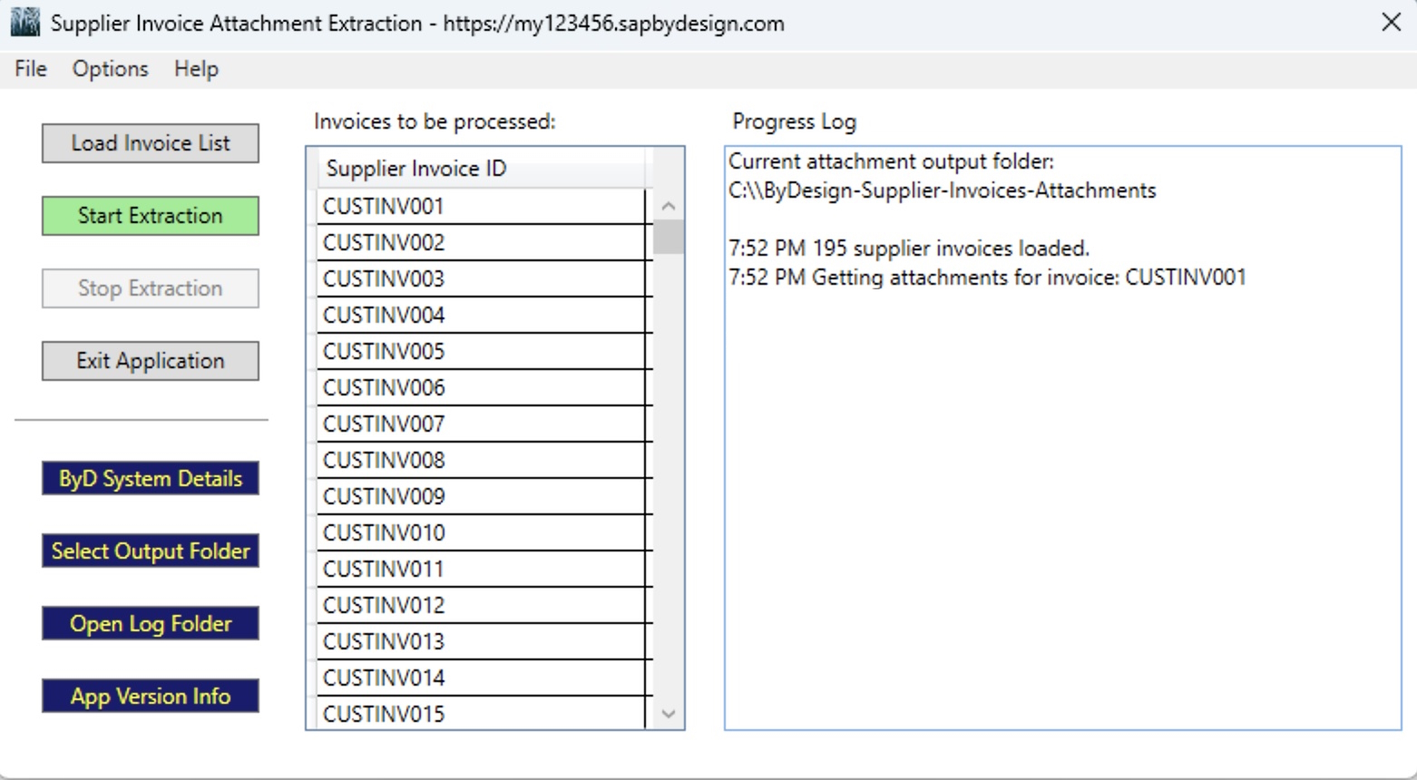Click the Load Invoice List button
Screen dimensions: 1417x780
(150, 142)
